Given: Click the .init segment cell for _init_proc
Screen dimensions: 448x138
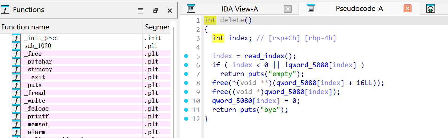Looking at the screenshot, I should (x=153, y=38).
